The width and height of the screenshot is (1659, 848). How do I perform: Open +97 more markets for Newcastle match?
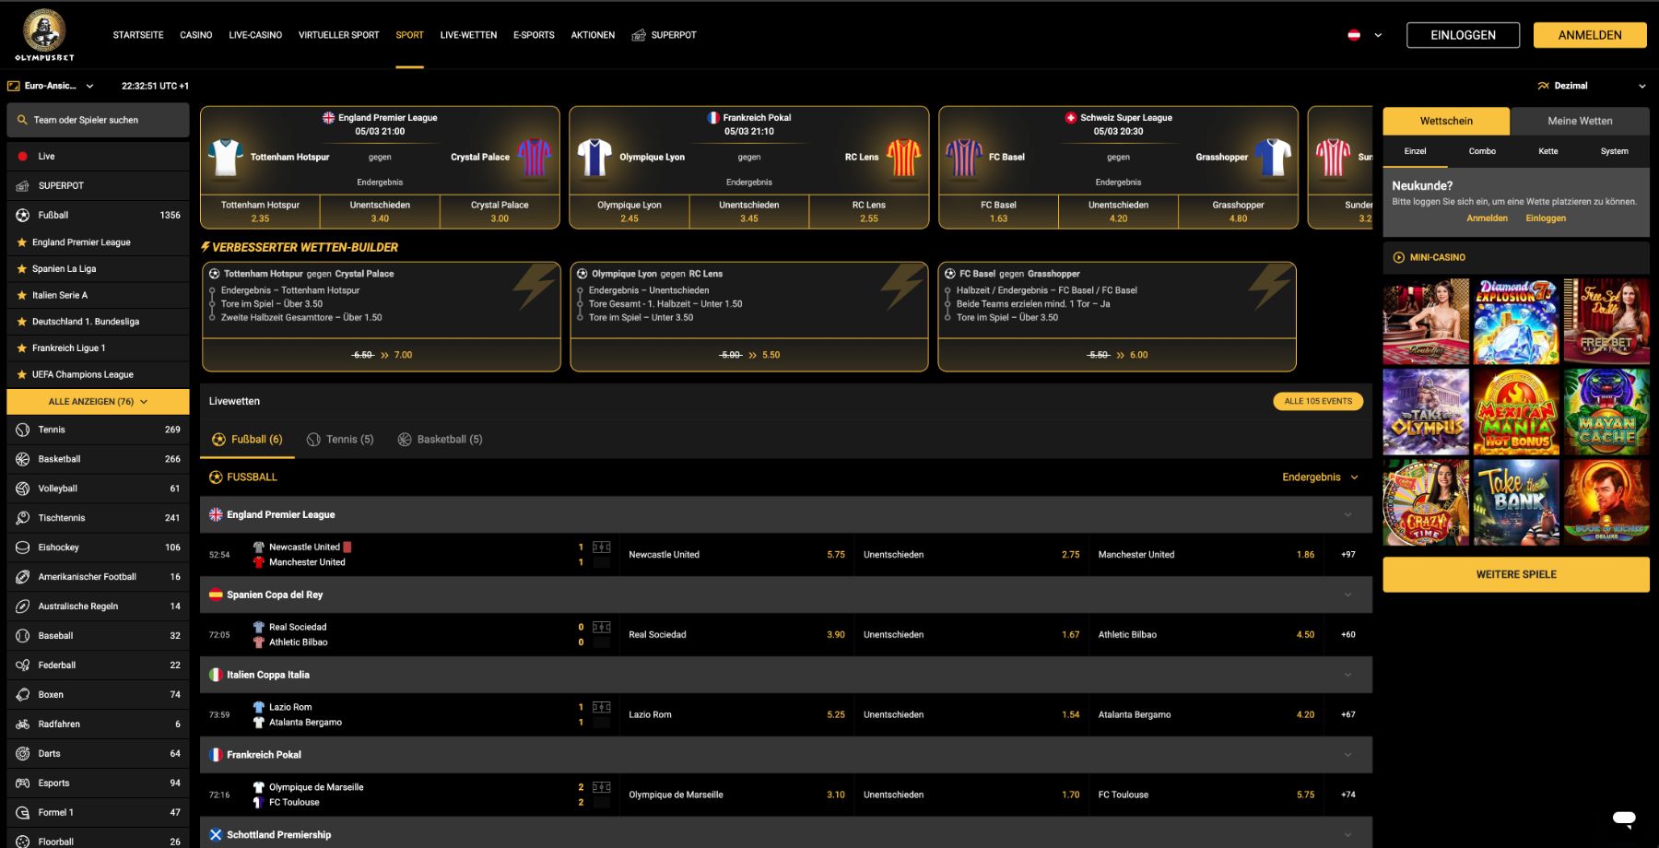tap(1347, 555)
